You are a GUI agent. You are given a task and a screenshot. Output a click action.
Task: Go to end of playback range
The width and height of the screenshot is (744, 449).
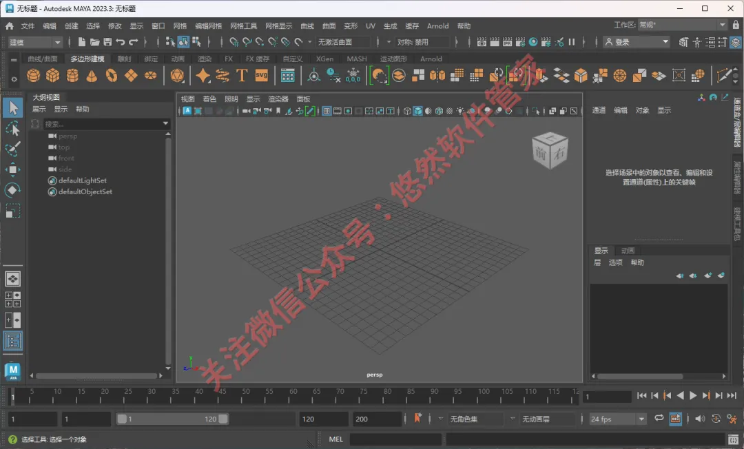click(732, 395)
